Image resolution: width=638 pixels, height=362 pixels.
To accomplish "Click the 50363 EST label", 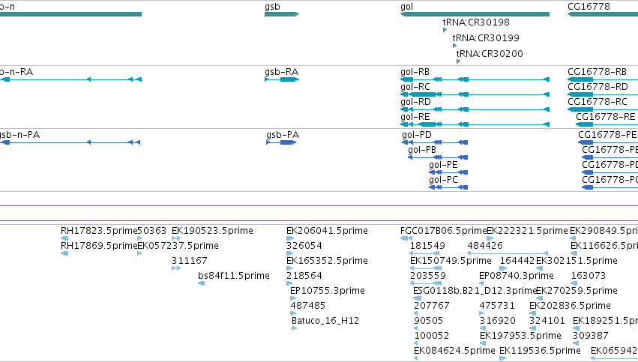I will coord(151,231).
